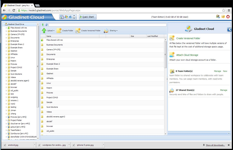
Task: Open the Sharing dropdown arrow
Action: (117, 31)
